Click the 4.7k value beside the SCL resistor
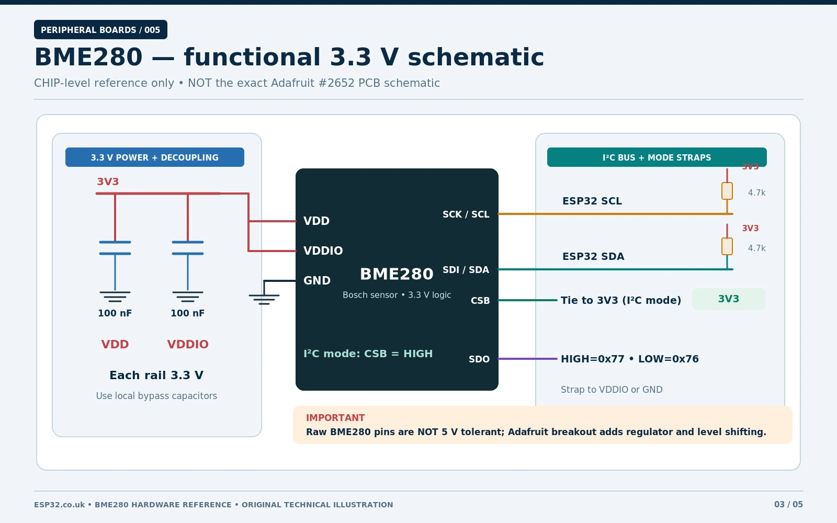 pos(756,193)
